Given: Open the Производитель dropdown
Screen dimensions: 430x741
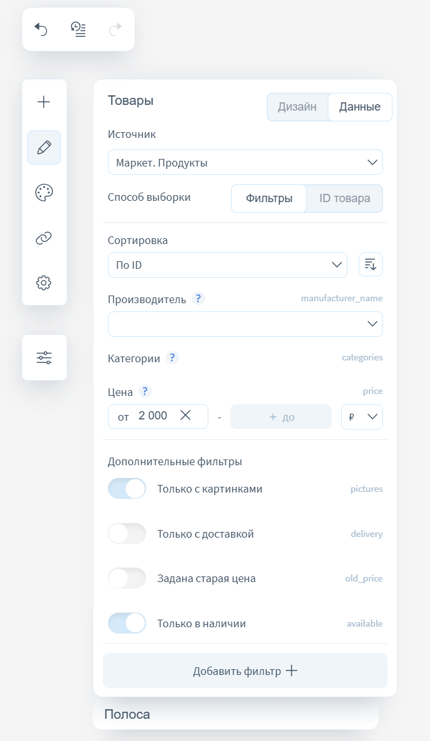Looking at the screenshot, I should coord(245,324).
